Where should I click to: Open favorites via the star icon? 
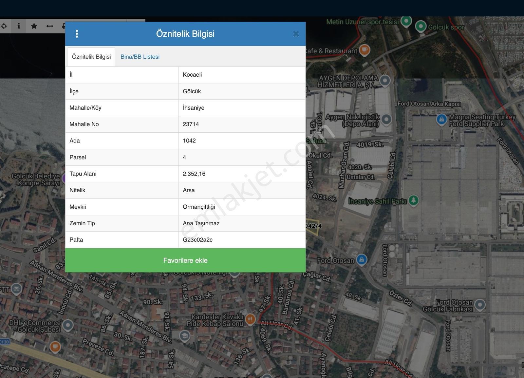(x=34, y=26)
